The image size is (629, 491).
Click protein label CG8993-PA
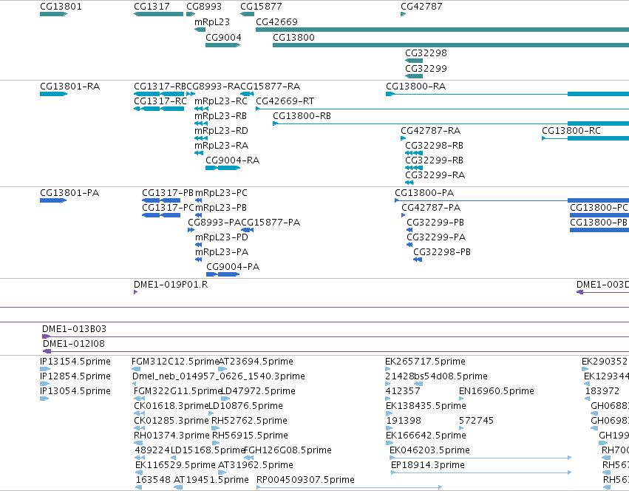(x=214, y=223)
